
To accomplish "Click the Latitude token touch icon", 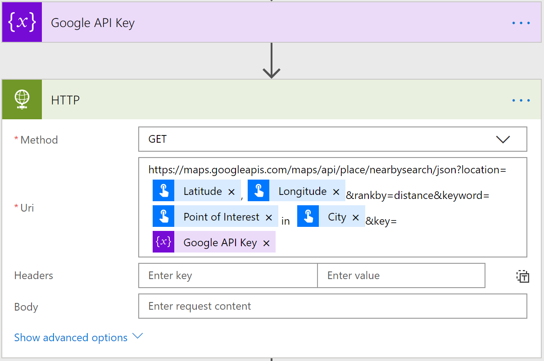I will pyautogui.click(x=163, y=191).
